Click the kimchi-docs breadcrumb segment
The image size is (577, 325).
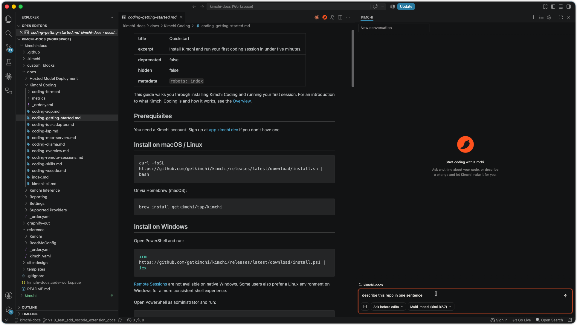point(134,26)
